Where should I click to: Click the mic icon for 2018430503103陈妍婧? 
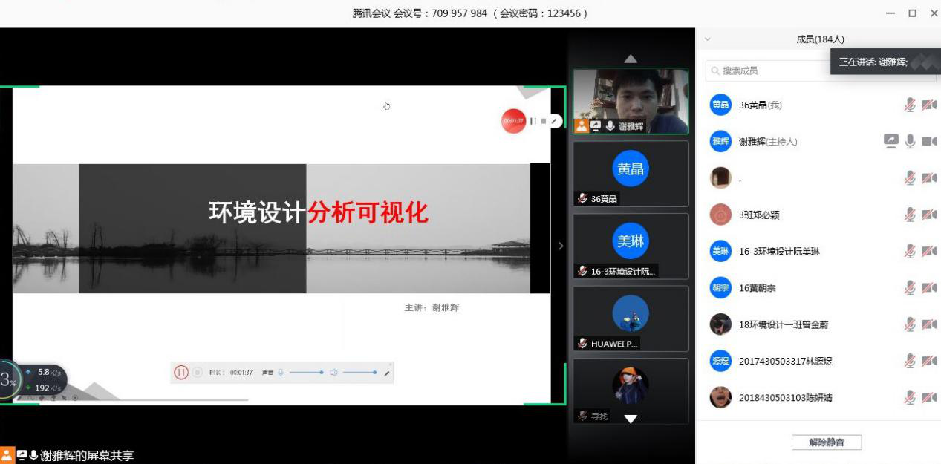[x=910, y=397]
